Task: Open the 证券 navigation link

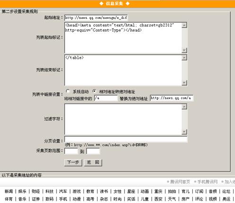Action: pos(36,199)
